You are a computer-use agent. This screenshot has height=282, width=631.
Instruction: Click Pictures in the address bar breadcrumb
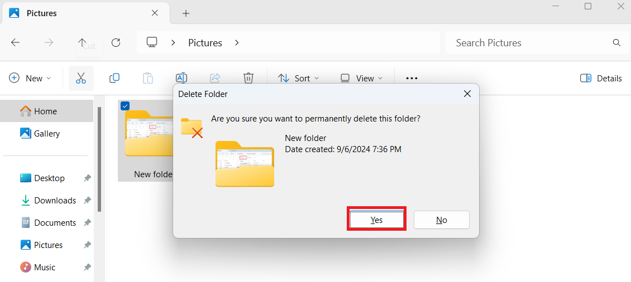coord(205,43)
